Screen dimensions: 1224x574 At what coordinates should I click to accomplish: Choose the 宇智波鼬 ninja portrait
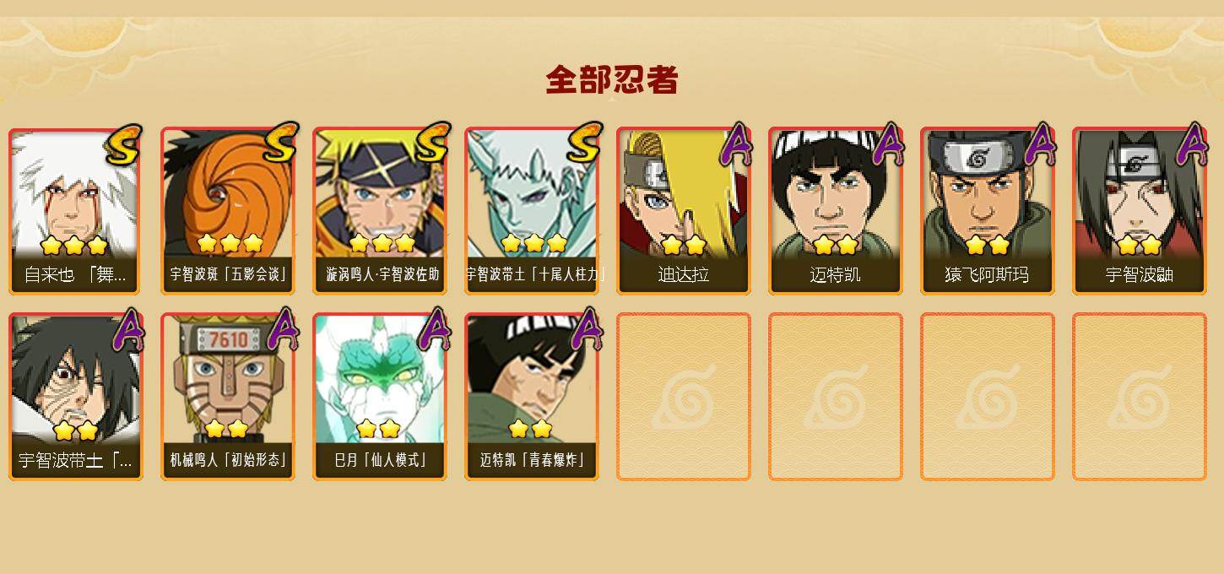coord(1140,211)
